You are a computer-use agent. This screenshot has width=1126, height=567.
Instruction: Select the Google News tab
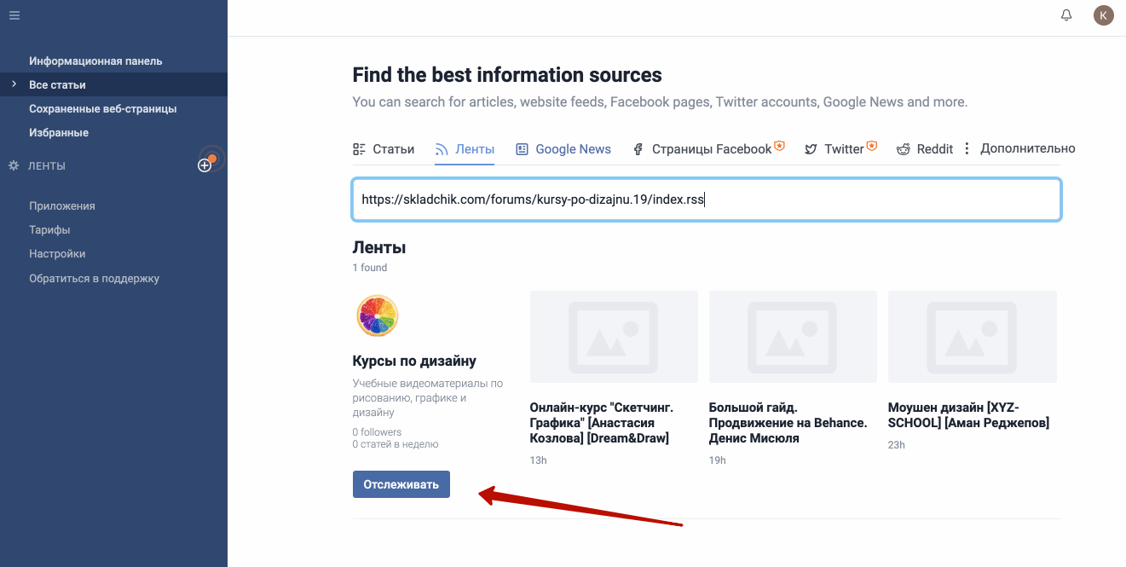[563, 149]
